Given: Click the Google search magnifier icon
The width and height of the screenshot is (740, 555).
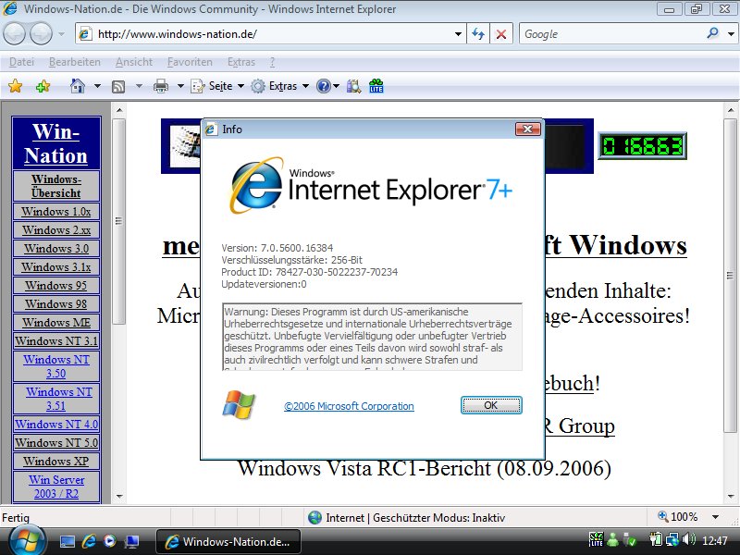Looking at the screenshot, I should tap(713, 34).
